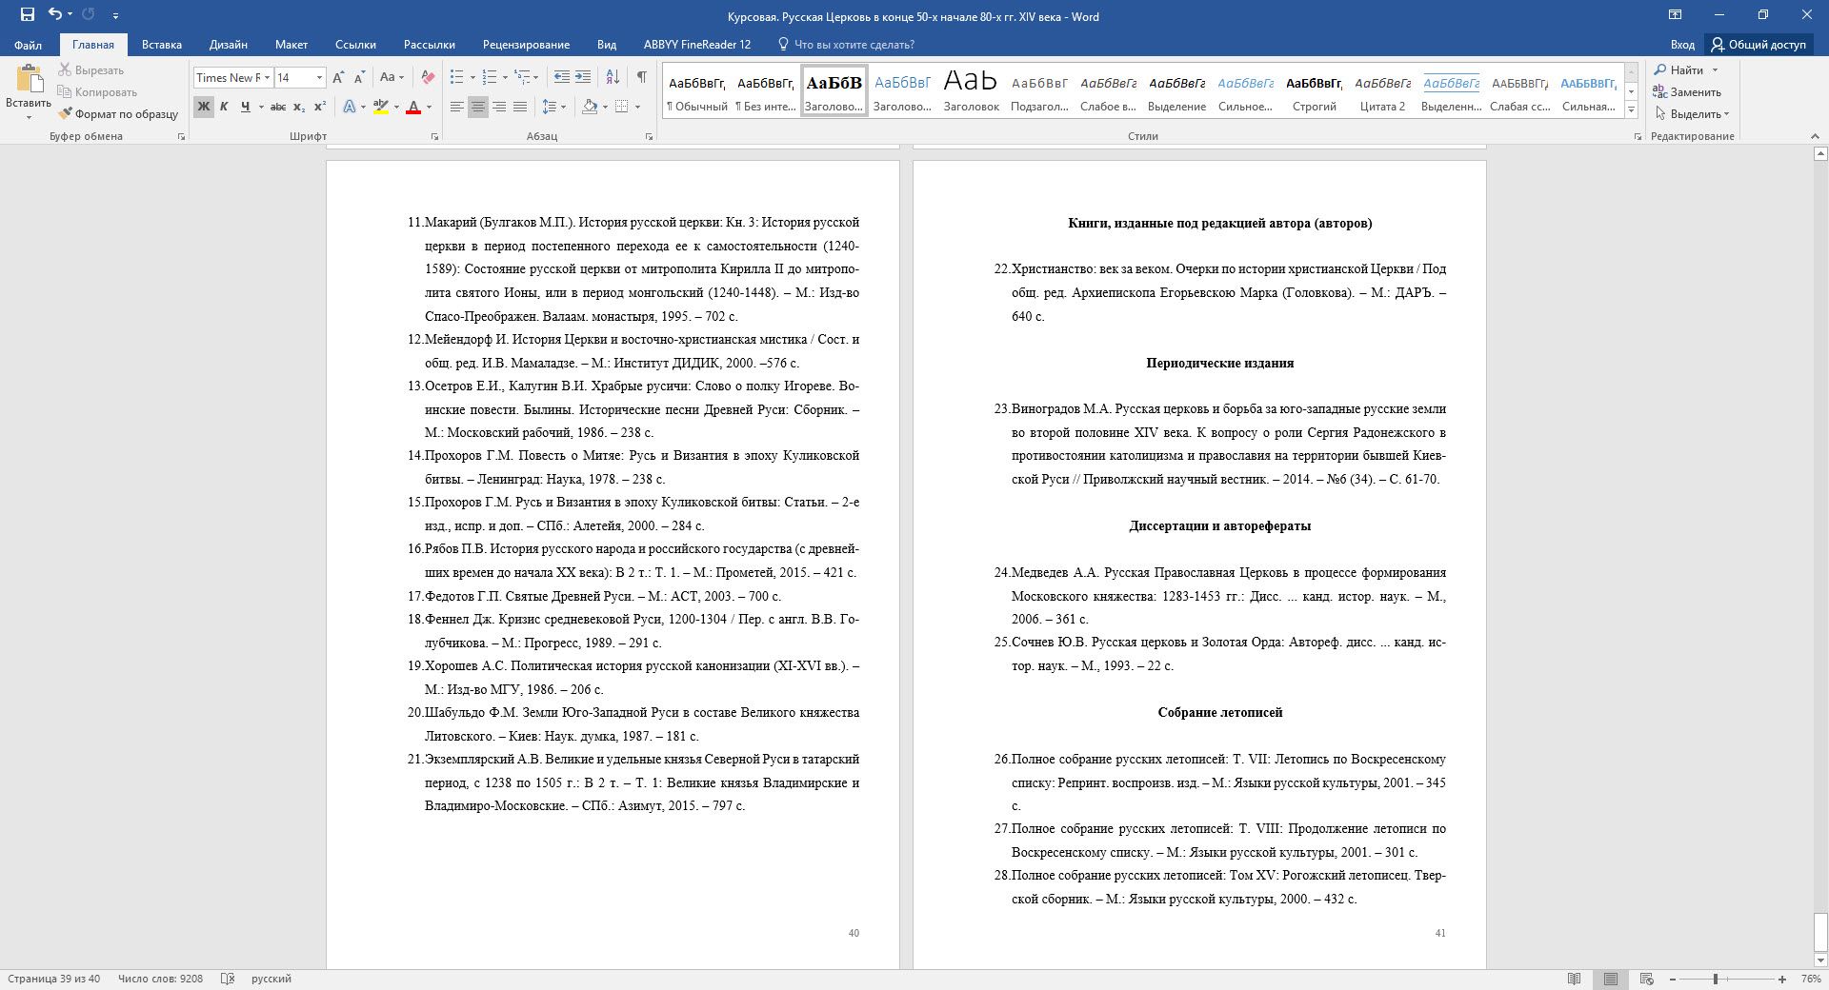Screen dimensions: 1829x990
Task: Open Найти search tool
Action: point(1686,70)
